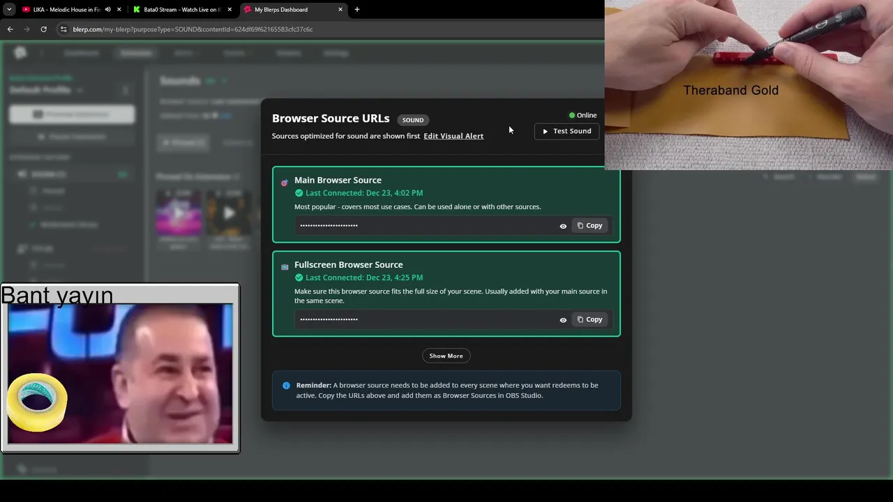Open the Edit Visual Alert link

[x=453, y=136]
